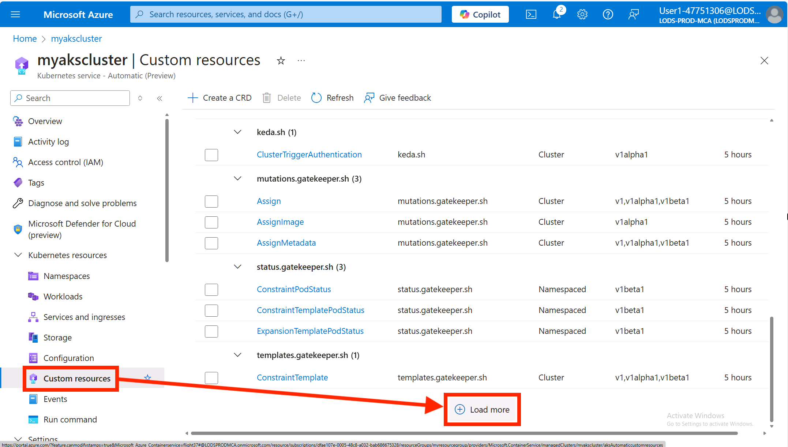Image resolution: width=788 pixels, height=447 pixels.
Task: Open the AssignMetadata link
Action: click(286, 243)
